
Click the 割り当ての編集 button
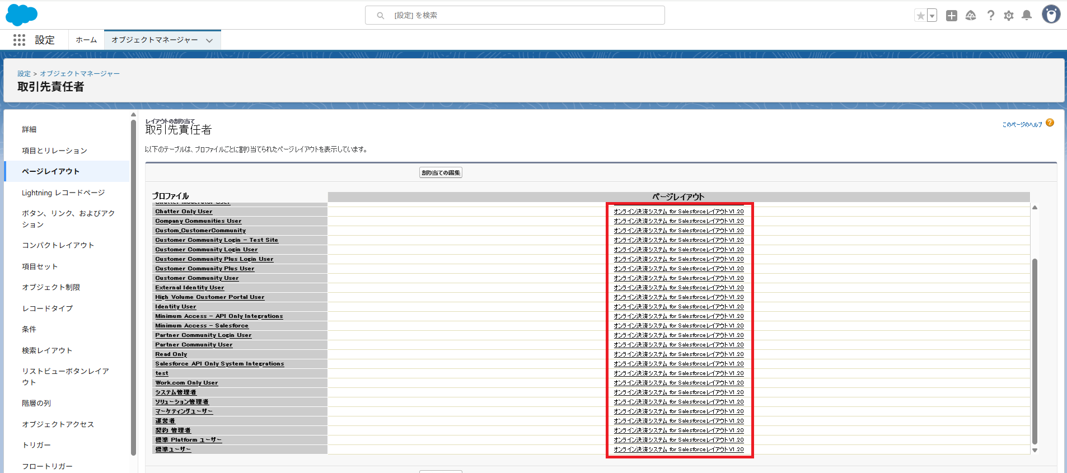pyautogui.click(x=441, y=173)
